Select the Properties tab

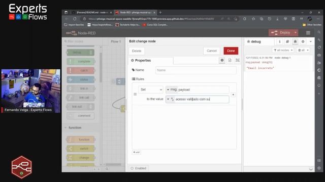tap(151, 61)
